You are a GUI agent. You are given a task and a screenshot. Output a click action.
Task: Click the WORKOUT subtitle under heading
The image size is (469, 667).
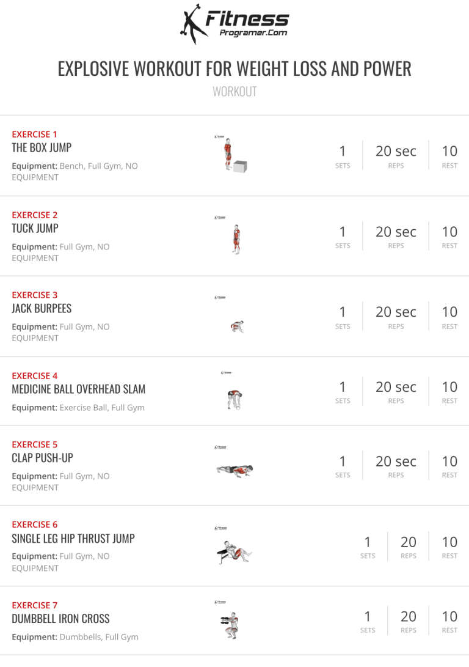pos(234,92)
